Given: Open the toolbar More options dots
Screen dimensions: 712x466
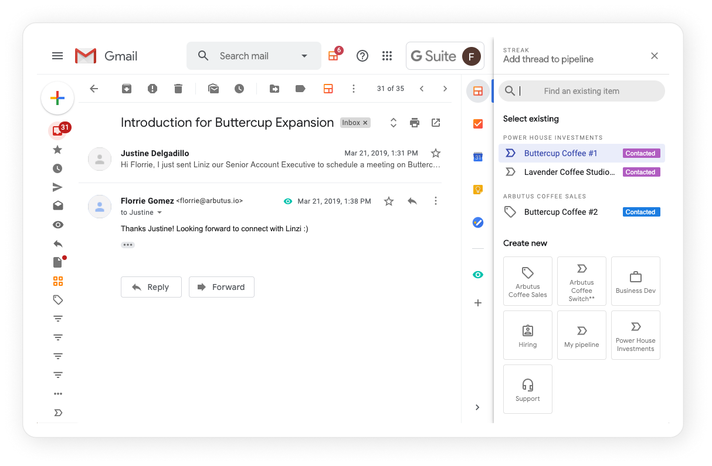Looking at the screenshot, I should pyautogui.click(x=353, y=89).
